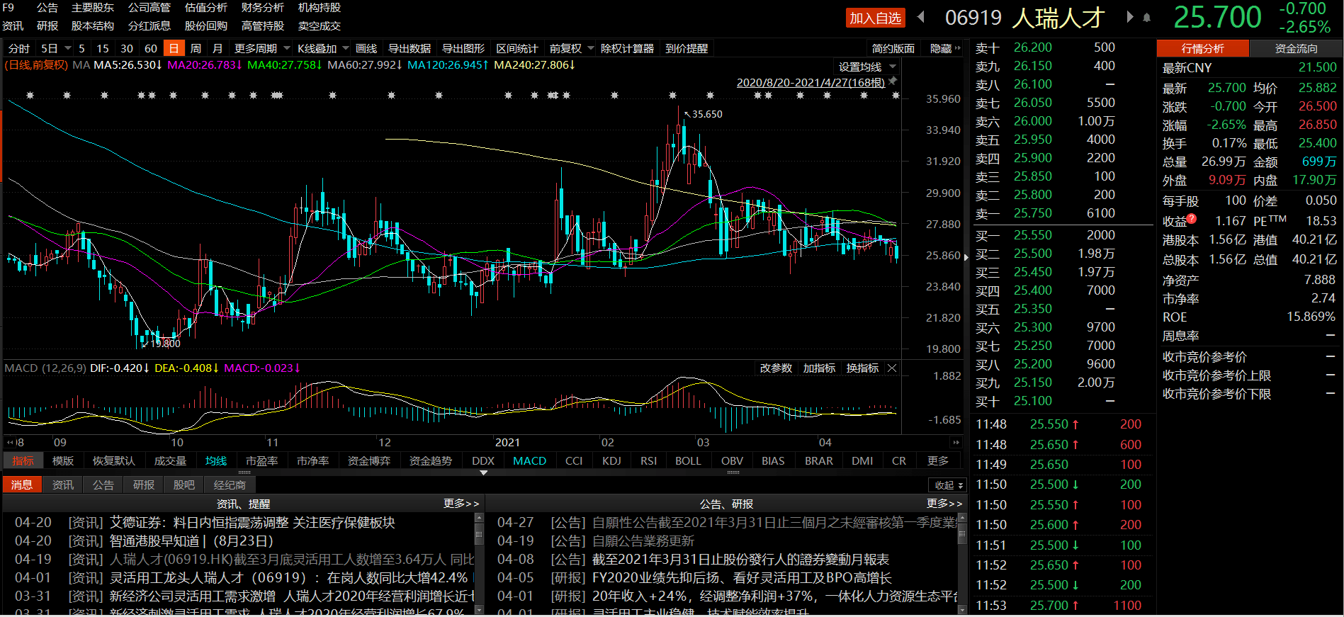Open the date range 2020/8/20-2021/4/27 selector
This screenshot has width=1344, height=617.
click(811, 82)
